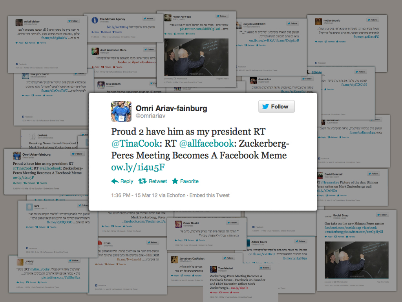Click Omer Dostri's profile avatar icon
Viewport: 402px width, 302px height.
(178, 224)
